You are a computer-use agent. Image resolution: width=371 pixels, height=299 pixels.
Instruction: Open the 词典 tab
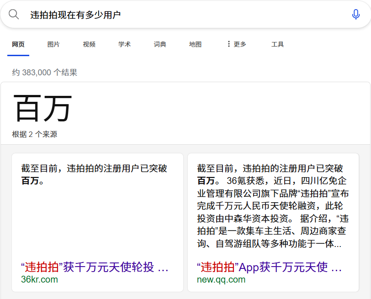(x=160, y=44)
